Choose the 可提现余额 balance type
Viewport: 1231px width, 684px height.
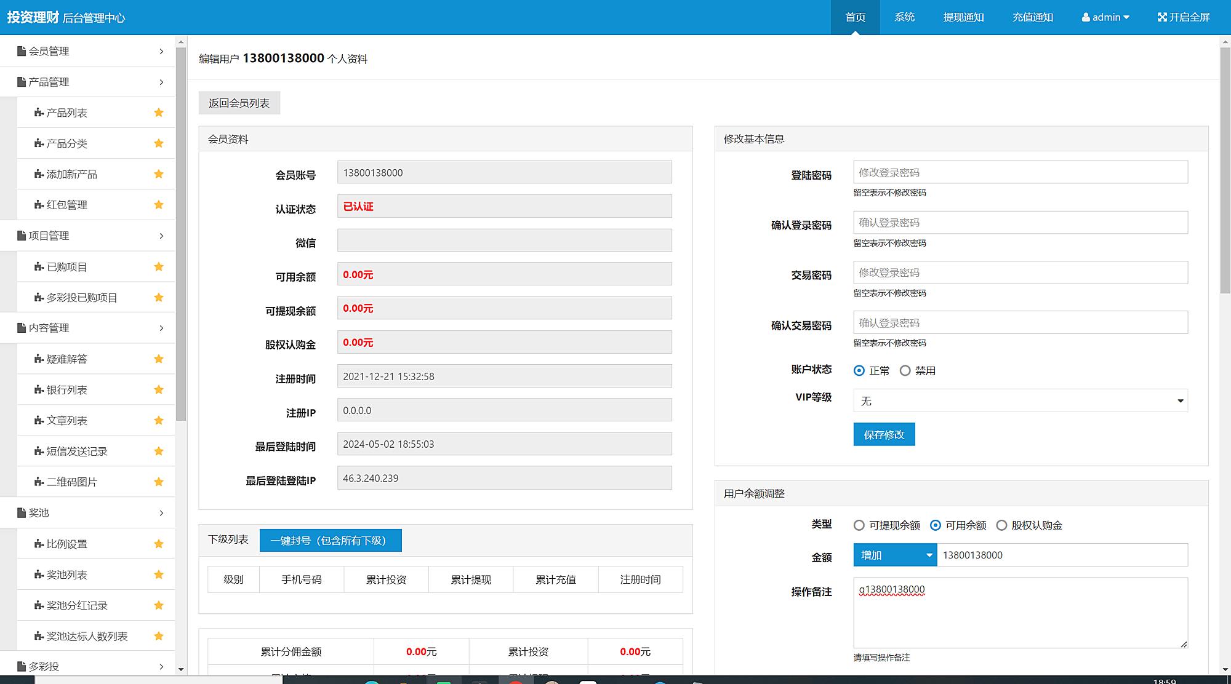[x=859, y=525]
